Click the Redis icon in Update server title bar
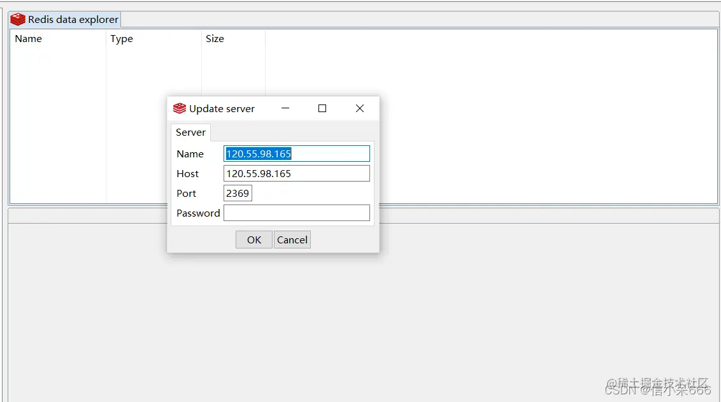The width and height of the screenshot is (721, 402). click(180, 108)
